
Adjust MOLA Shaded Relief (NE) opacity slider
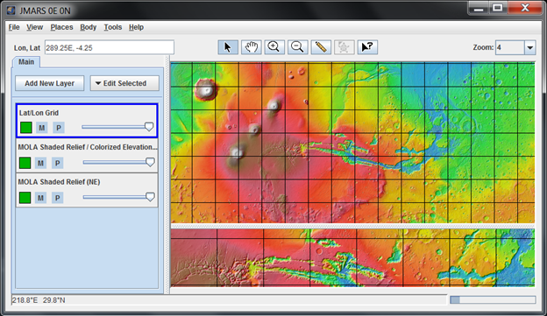tap(118, 197)
